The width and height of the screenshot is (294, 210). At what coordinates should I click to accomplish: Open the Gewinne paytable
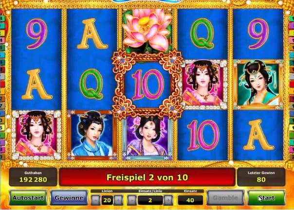[69, 198]
